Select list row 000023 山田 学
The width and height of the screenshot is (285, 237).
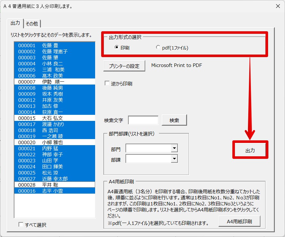point(55,160)
